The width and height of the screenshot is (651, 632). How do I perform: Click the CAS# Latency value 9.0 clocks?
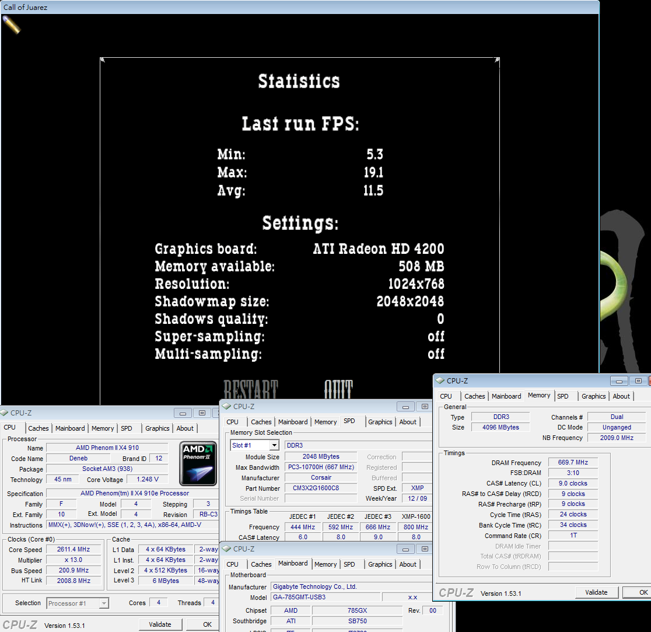tap(573, 483)
